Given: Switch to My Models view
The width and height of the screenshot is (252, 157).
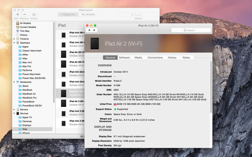Looking at the screenshot, I should (89, 14).
